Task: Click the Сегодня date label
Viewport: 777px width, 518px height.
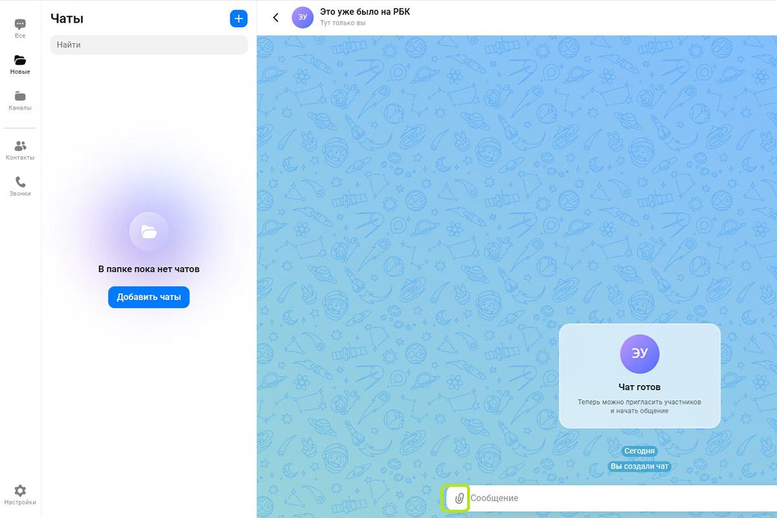Action: [639, 451]
